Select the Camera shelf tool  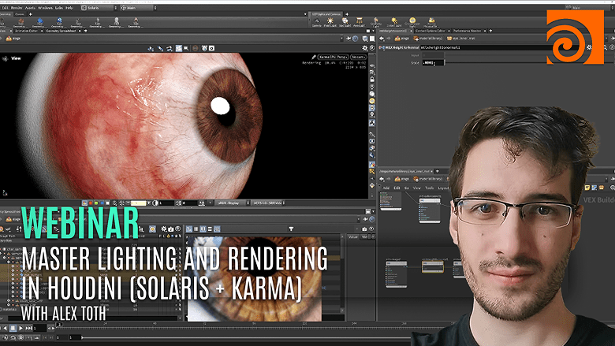(316, 22)
